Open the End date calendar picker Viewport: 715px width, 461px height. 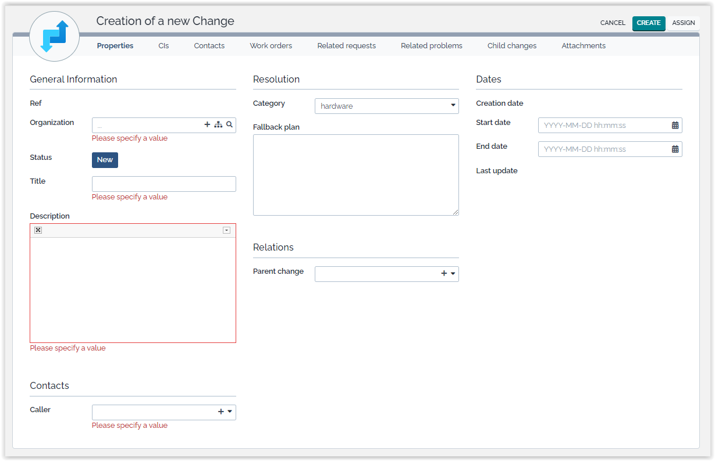(675, 149)
